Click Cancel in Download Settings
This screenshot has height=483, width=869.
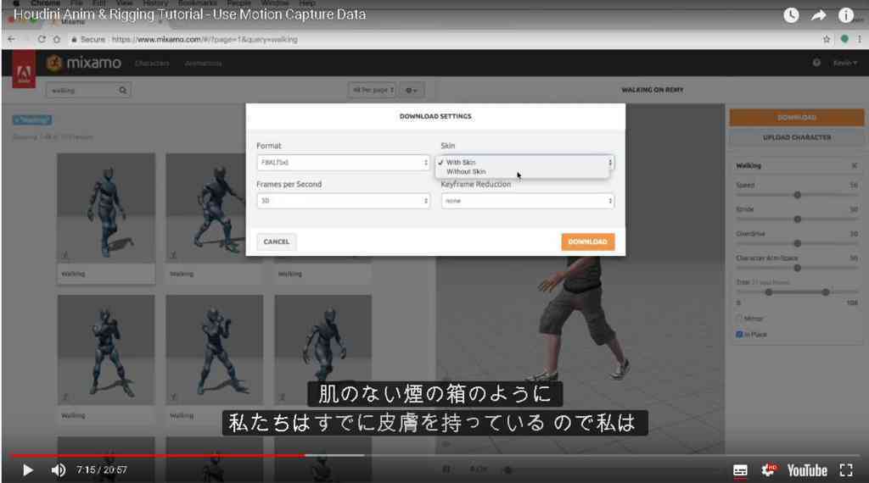277,241
